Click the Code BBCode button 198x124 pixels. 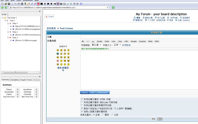coord(107,41)
